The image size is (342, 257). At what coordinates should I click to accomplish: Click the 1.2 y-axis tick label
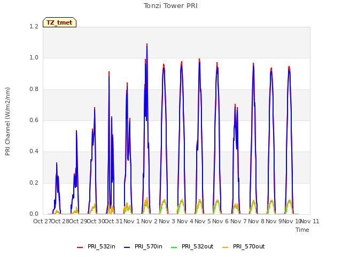34,26
